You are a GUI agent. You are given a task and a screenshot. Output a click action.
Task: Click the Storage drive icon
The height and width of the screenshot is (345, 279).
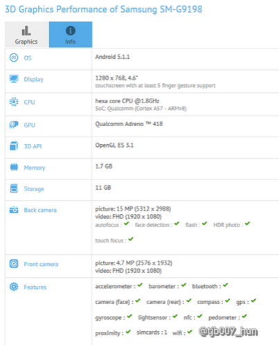click(x=14, y=188)
